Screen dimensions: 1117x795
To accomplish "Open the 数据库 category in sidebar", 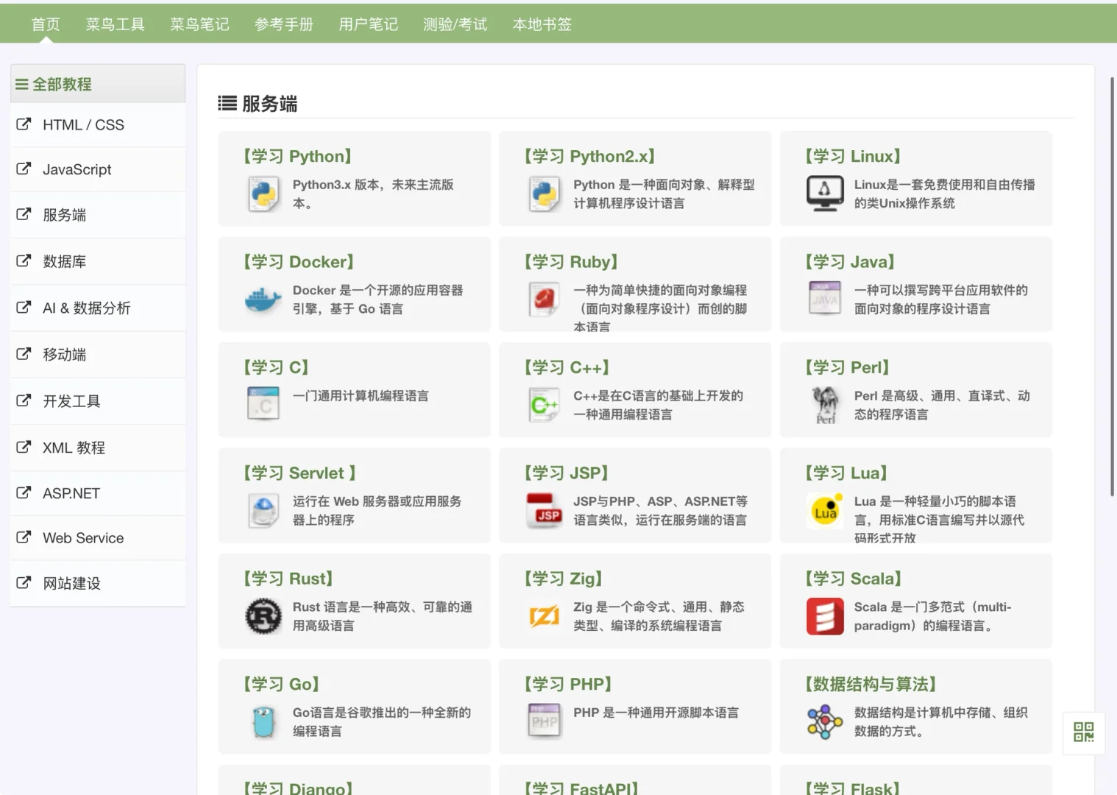I will tap(64, 261).
